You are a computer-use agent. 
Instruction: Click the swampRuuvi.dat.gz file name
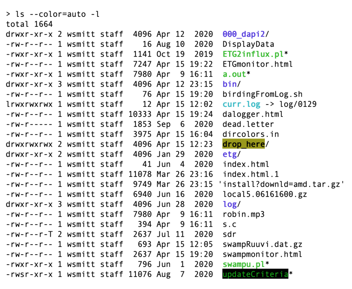pos(262,244)
